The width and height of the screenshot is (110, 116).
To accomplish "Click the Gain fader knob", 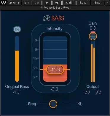I will coord(93,36).
